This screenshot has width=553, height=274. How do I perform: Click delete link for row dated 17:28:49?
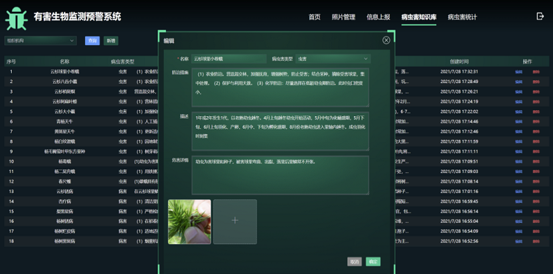pos(536,82)
